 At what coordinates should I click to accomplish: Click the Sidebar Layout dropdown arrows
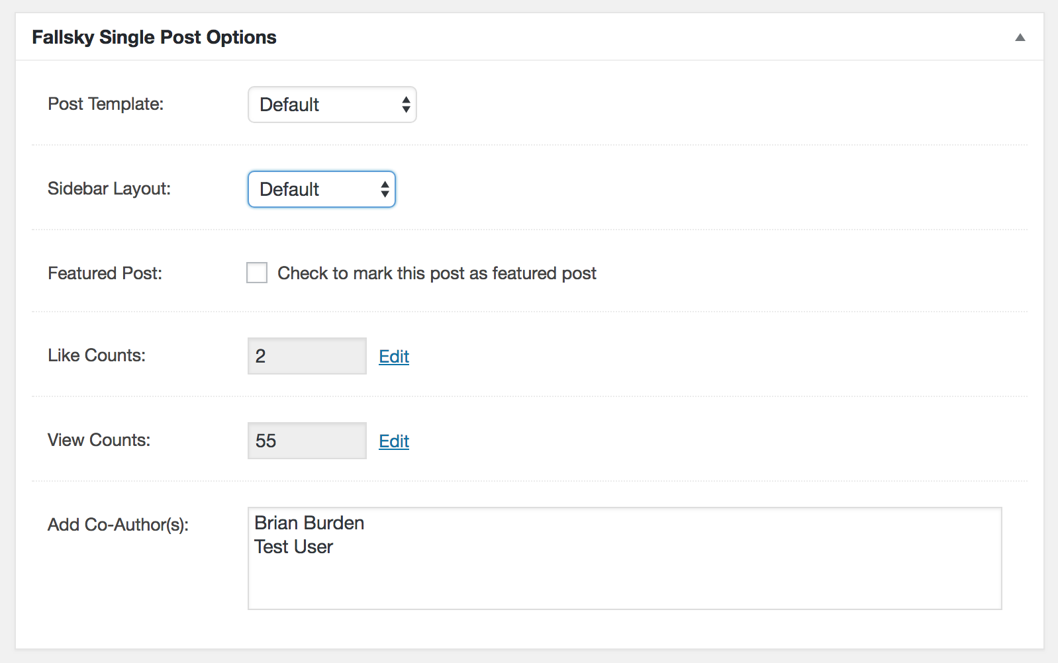point(384,189)
